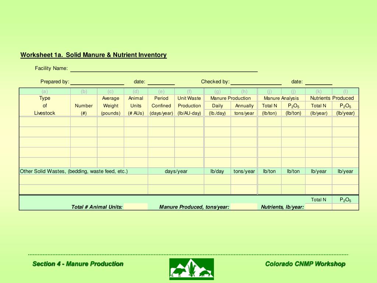Click the column letter '(k)' header
Image resolution: width=377 pixels, height=283 pixels.
tap(318, 91)
